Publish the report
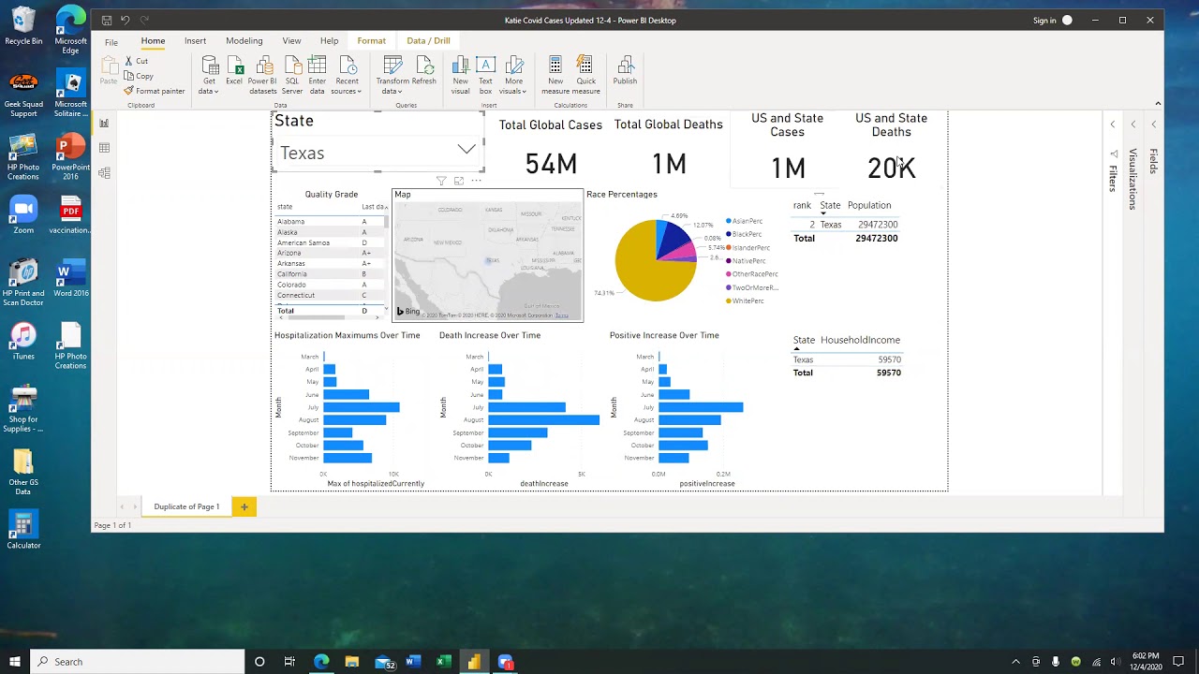This screenshot has width=1199, height=674. [625, 71]
